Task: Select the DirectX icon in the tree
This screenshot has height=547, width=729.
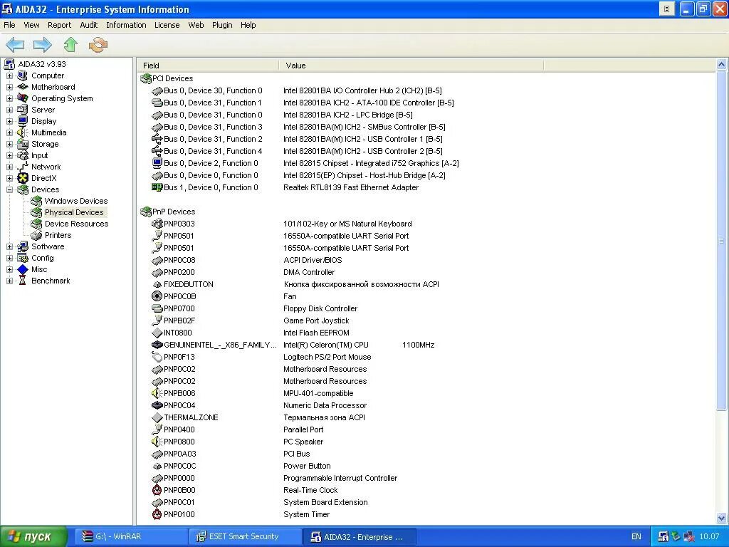Action: click(x=22, y=178)
